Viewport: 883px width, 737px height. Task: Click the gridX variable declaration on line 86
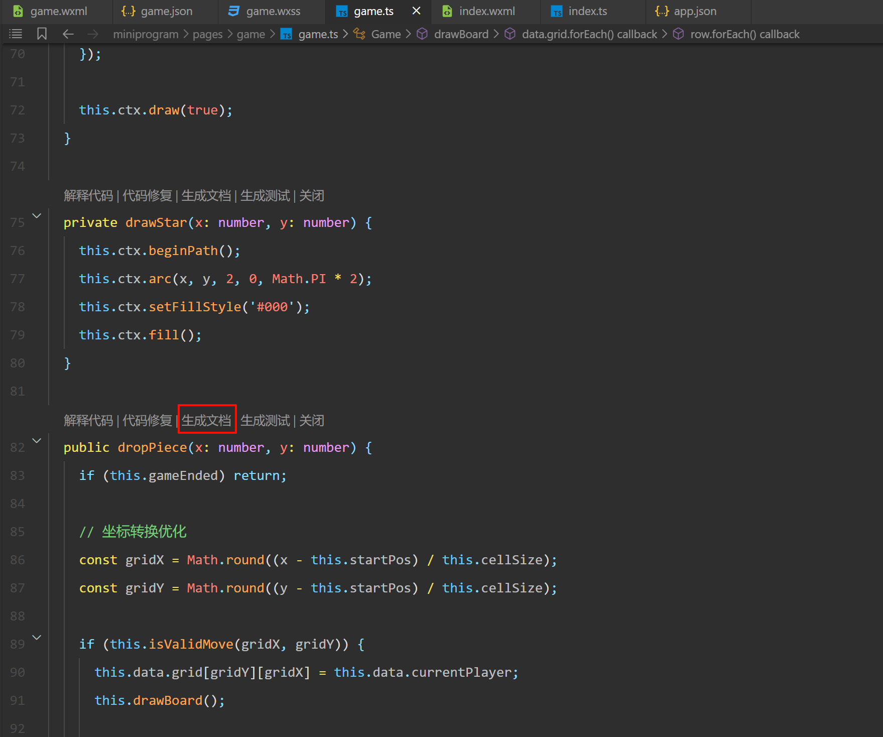click(145, 560)
